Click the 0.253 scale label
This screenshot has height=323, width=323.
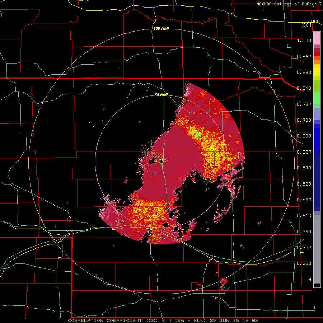pos(304,263)
